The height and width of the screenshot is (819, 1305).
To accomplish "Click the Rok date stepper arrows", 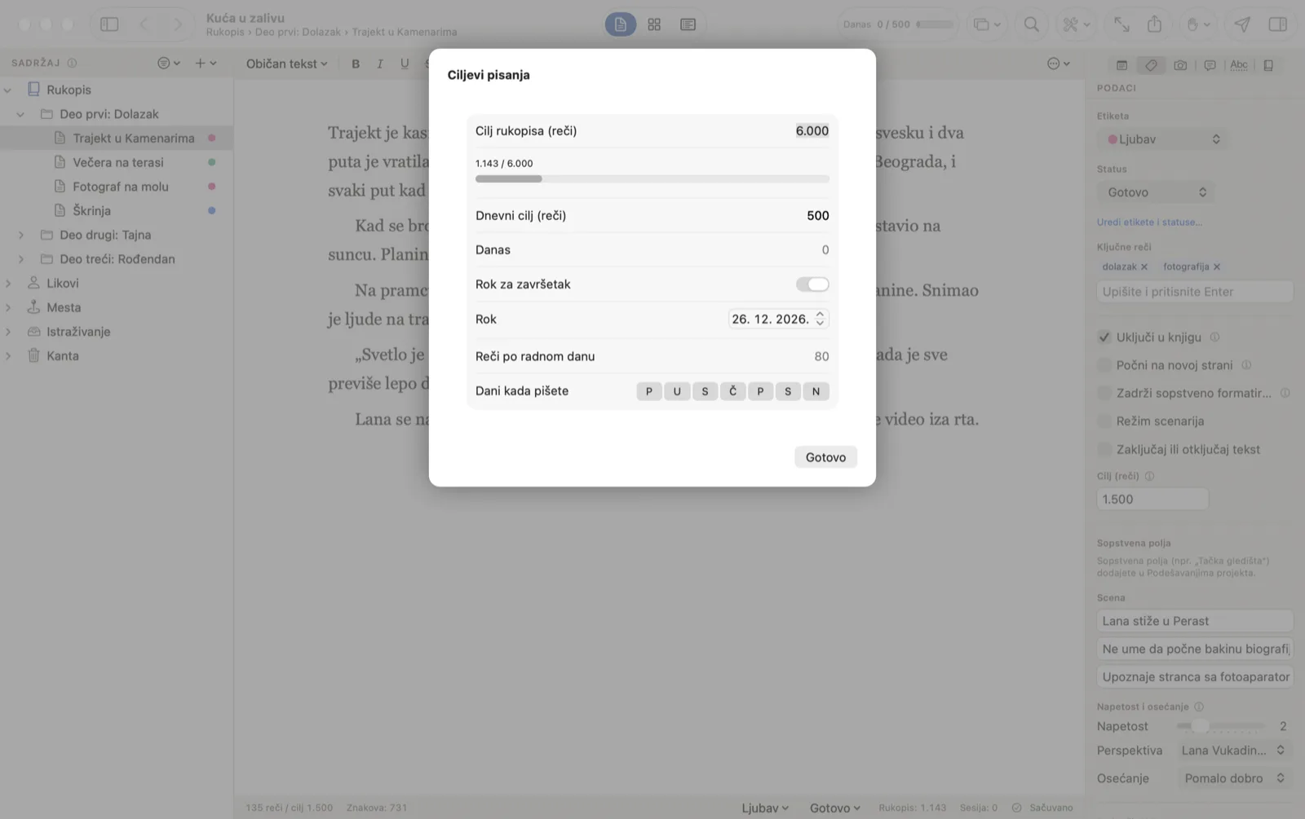I will [x=820, y=319].
